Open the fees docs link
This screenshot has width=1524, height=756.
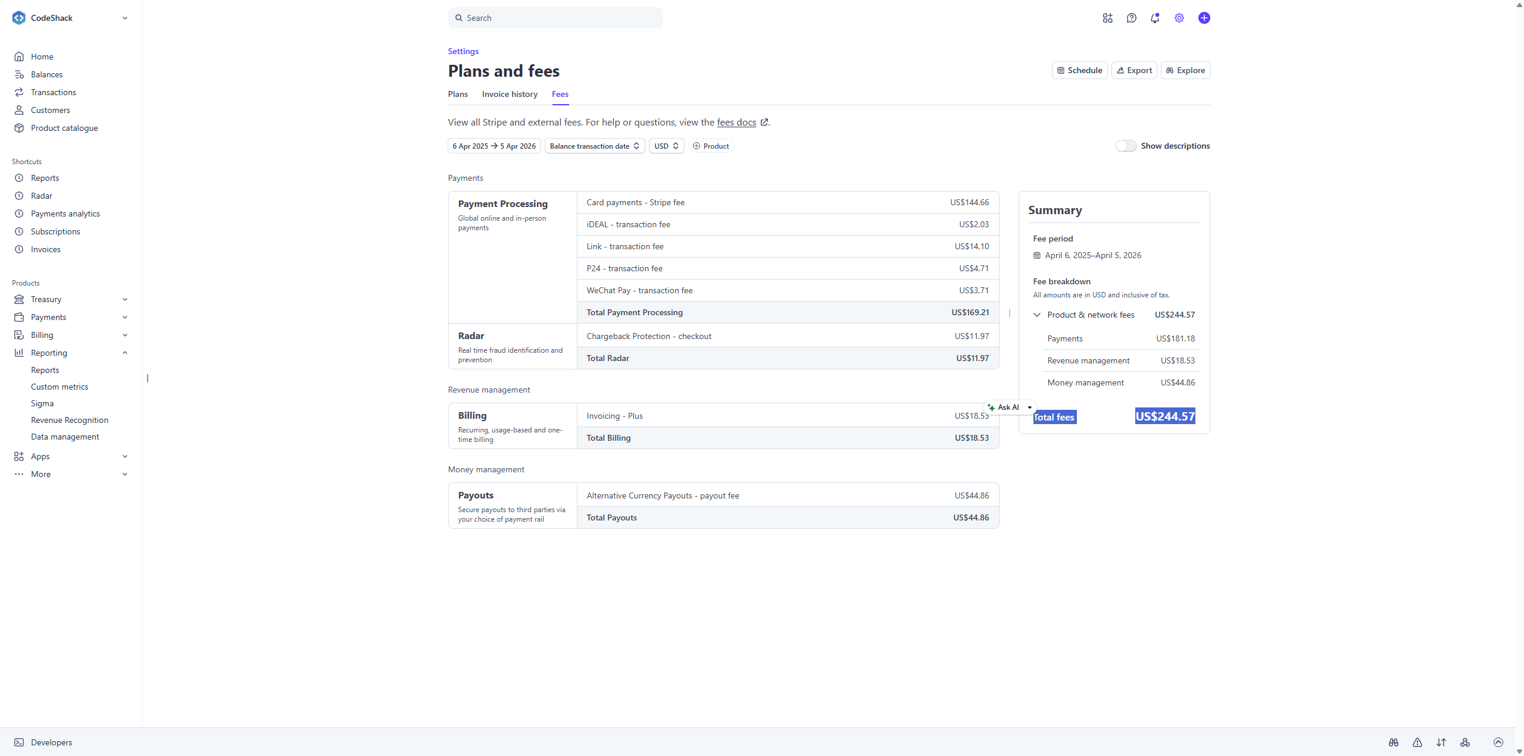click(x=736, y=122)
